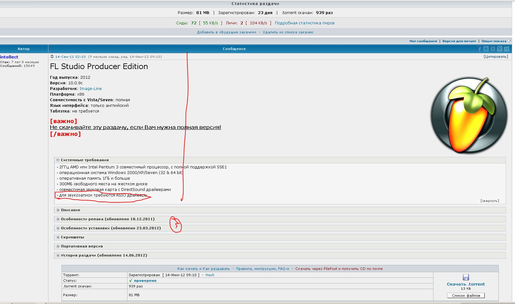515x304 pixels.
Task: Click the Скачать .torrent link
Action: pyautogui.click(x=466, y=284)
